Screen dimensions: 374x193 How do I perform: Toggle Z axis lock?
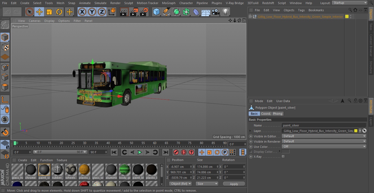click(102, 12)
